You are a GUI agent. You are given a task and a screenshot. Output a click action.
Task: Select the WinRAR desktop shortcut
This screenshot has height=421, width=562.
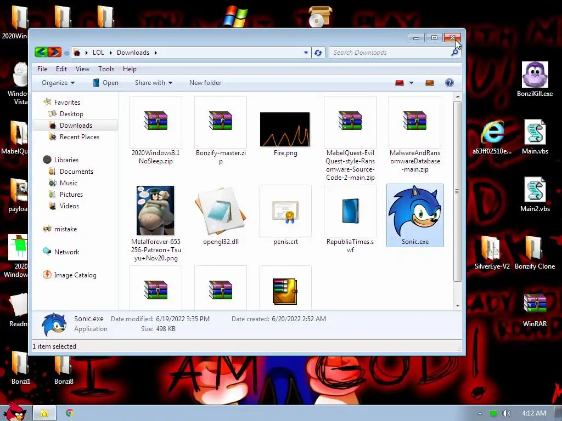[535, 310]
